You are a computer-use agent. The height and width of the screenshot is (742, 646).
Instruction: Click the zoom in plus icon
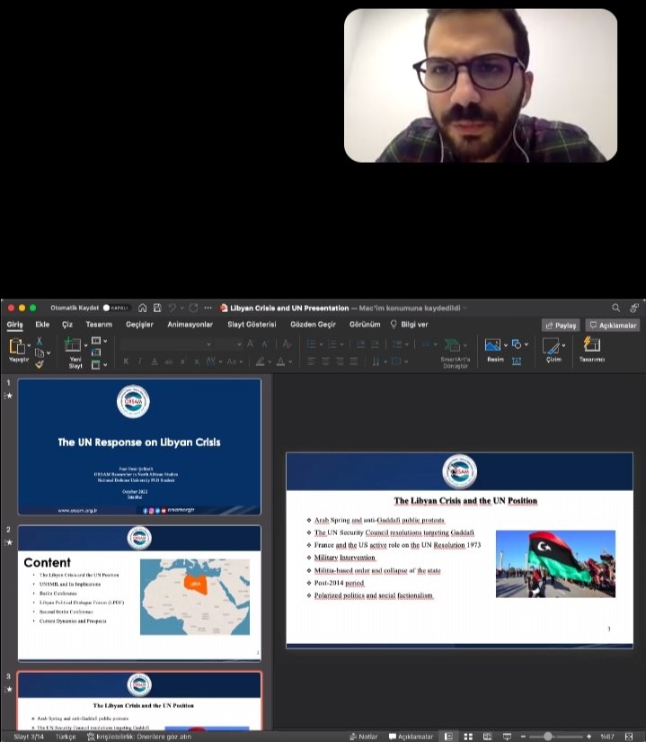[x=588, y=737]
